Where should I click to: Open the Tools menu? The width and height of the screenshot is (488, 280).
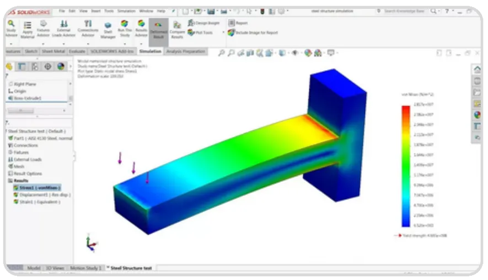click(109, 11)
